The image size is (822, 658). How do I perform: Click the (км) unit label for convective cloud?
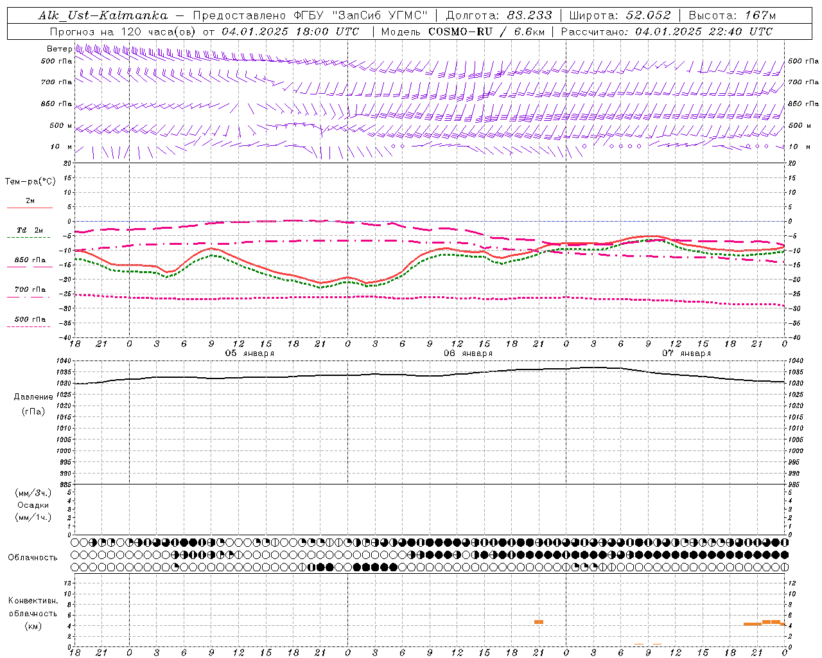(x=33, y=626)
